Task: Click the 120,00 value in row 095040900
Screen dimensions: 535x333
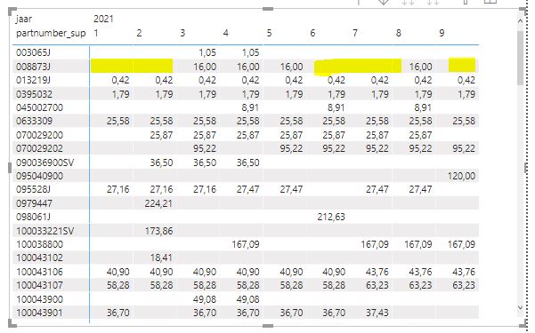Action: 461,176
